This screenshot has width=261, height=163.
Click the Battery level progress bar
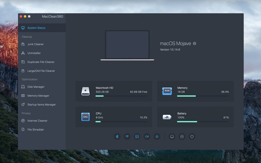(x=203, y=122)
